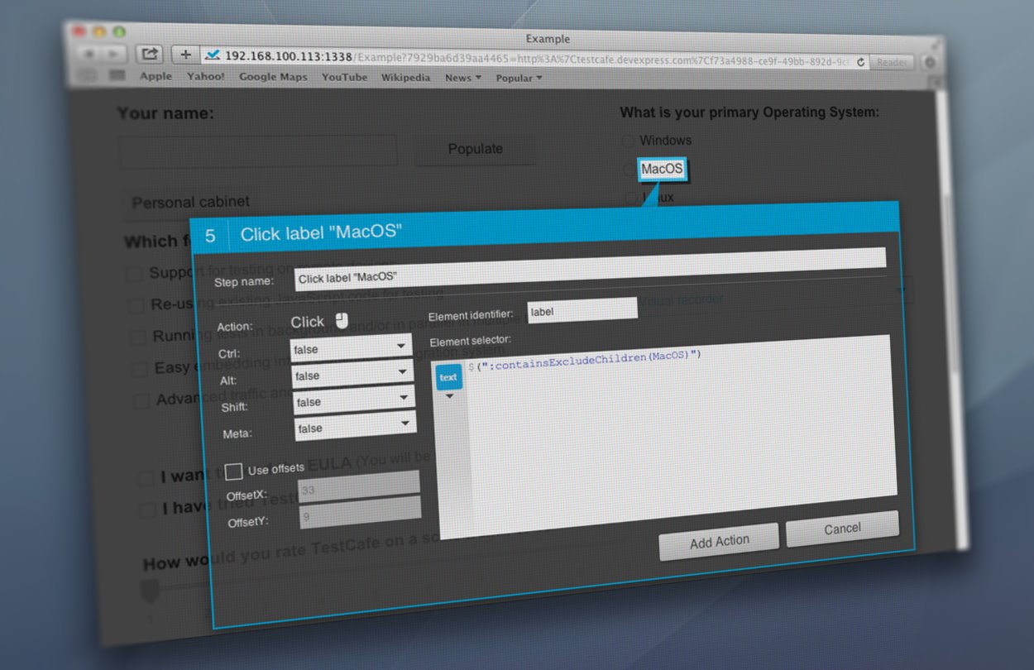The width and height of the screenshot is (1034, 670).
Task: Check the 'Easy embedding' checkbox
Action: (x=140, y=368)
